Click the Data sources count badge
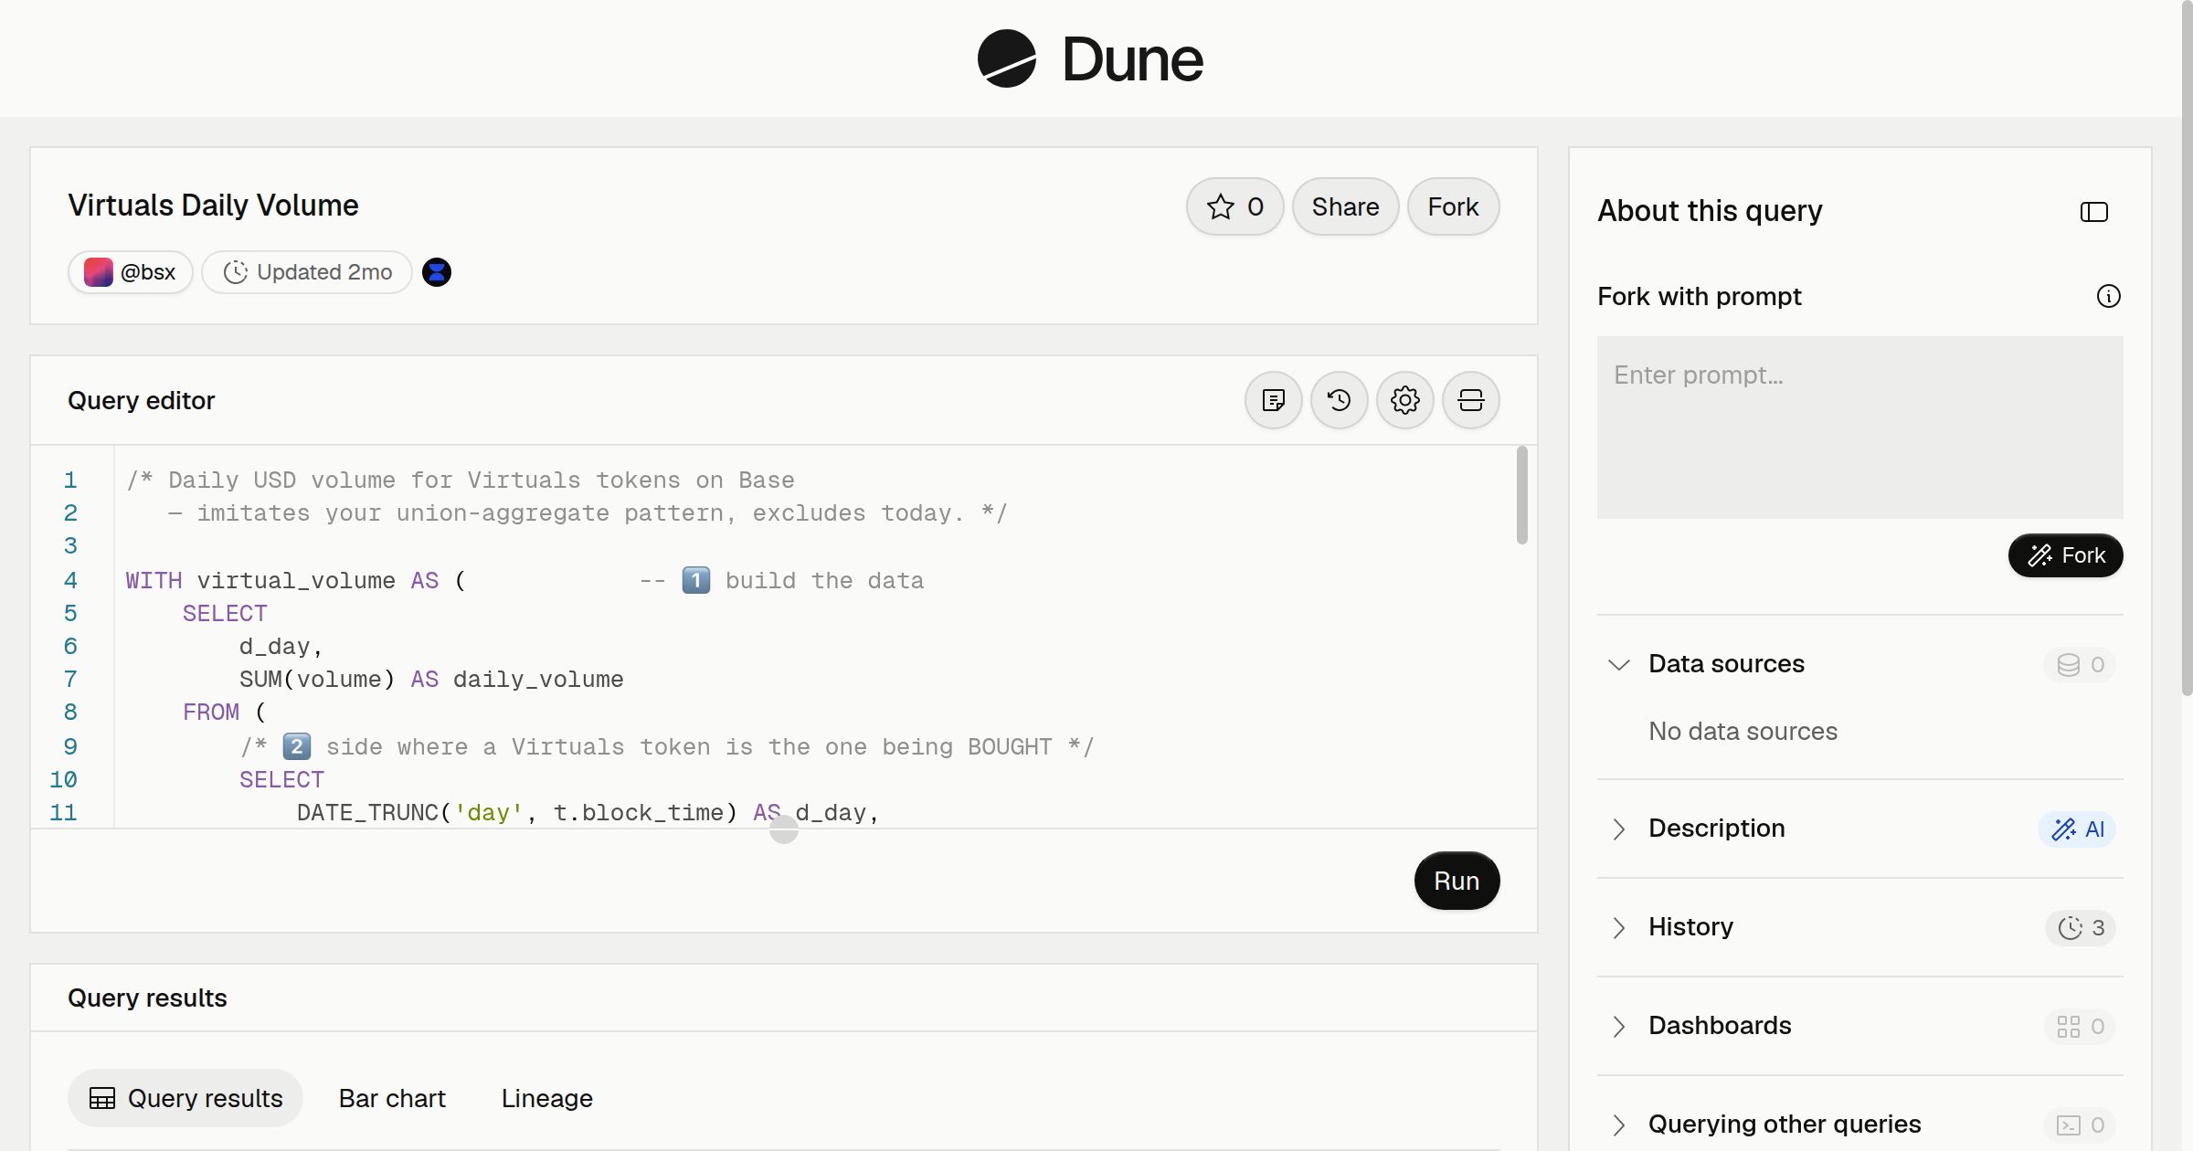Viewport: 2193px width, 1151px height. point(2080,664)
